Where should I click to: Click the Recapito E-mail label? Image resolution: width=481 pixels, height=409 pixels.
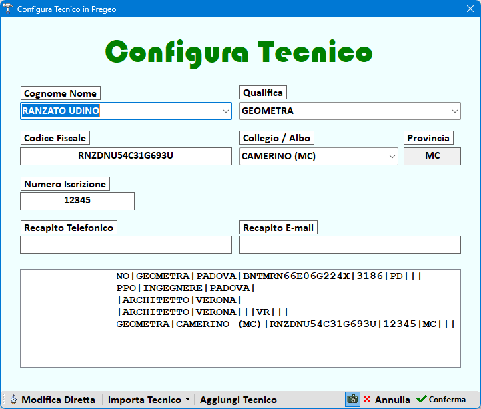point(278,228)
